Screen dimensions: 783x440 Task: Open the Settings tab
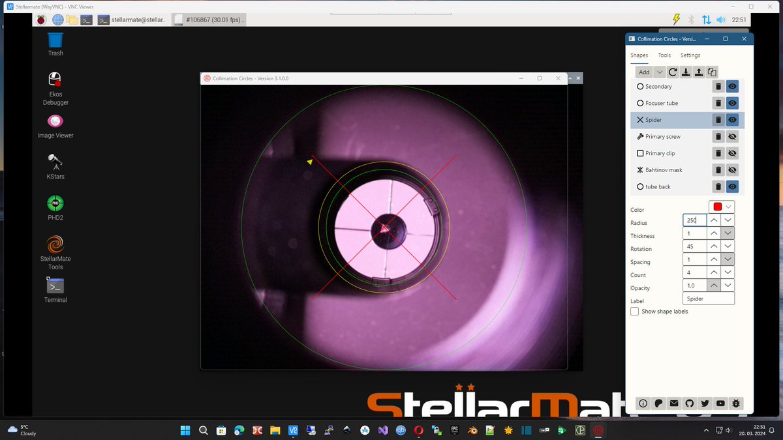tap(690, 55)
